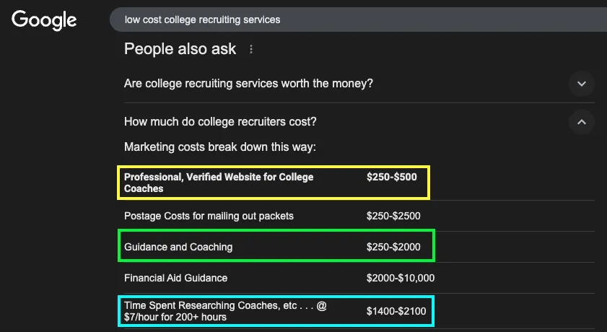This screenshot has width=607, height=332.
Task: Select the "How much do college recruiters cost?" question
Action: (220, 122)
